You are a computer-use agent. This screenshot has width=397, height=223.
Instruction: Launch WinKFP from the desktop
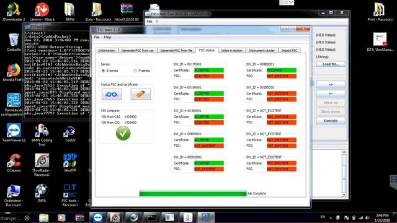pyautogui.click(x=70, y=163)
